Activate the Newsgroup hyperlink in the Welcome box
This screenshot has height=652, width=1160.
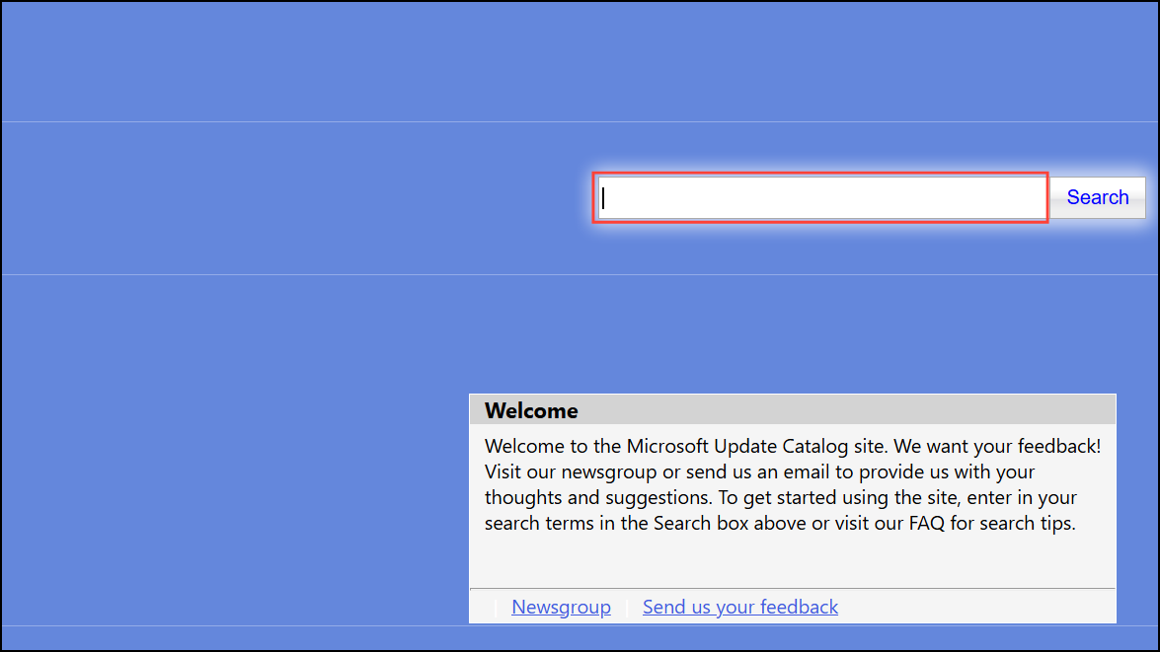561,606
